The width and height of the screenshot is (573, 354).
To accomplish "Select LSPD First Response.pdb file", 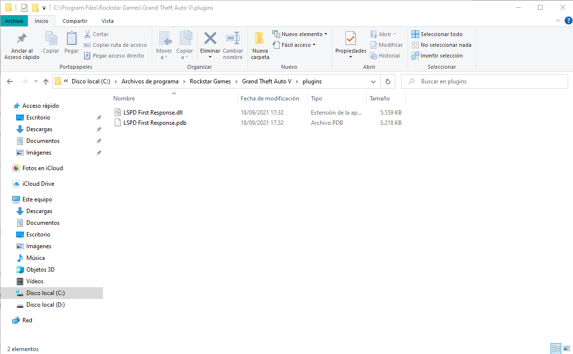I will (x=155, y=122).
